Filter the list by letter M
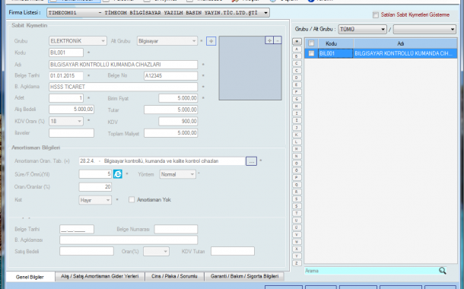 tap(297, 149)
